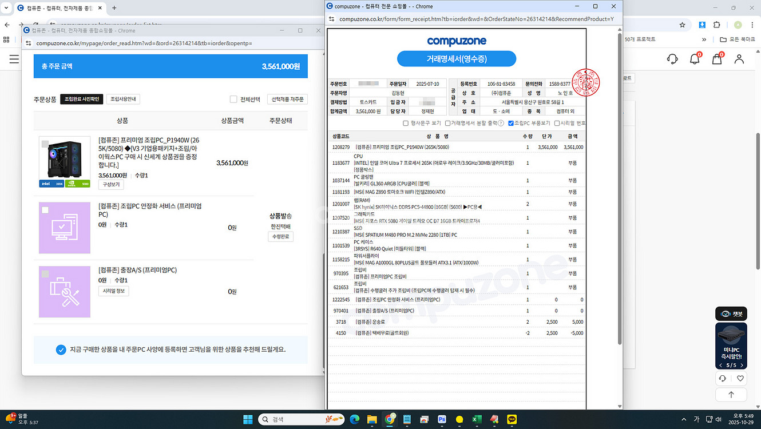The height and width of the screenshot is (429, 761).
Task: Click the 선택제품 재주문 button
Action: coord(288,98)
